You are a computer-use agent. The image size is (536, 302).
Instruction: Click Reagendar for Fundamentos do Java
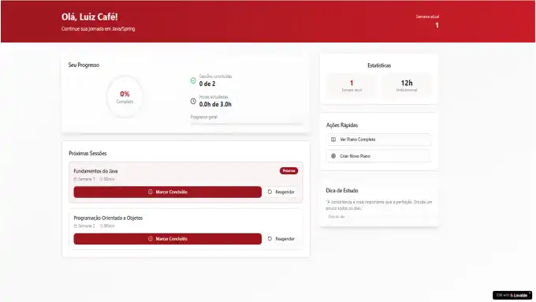pos(281,192)
